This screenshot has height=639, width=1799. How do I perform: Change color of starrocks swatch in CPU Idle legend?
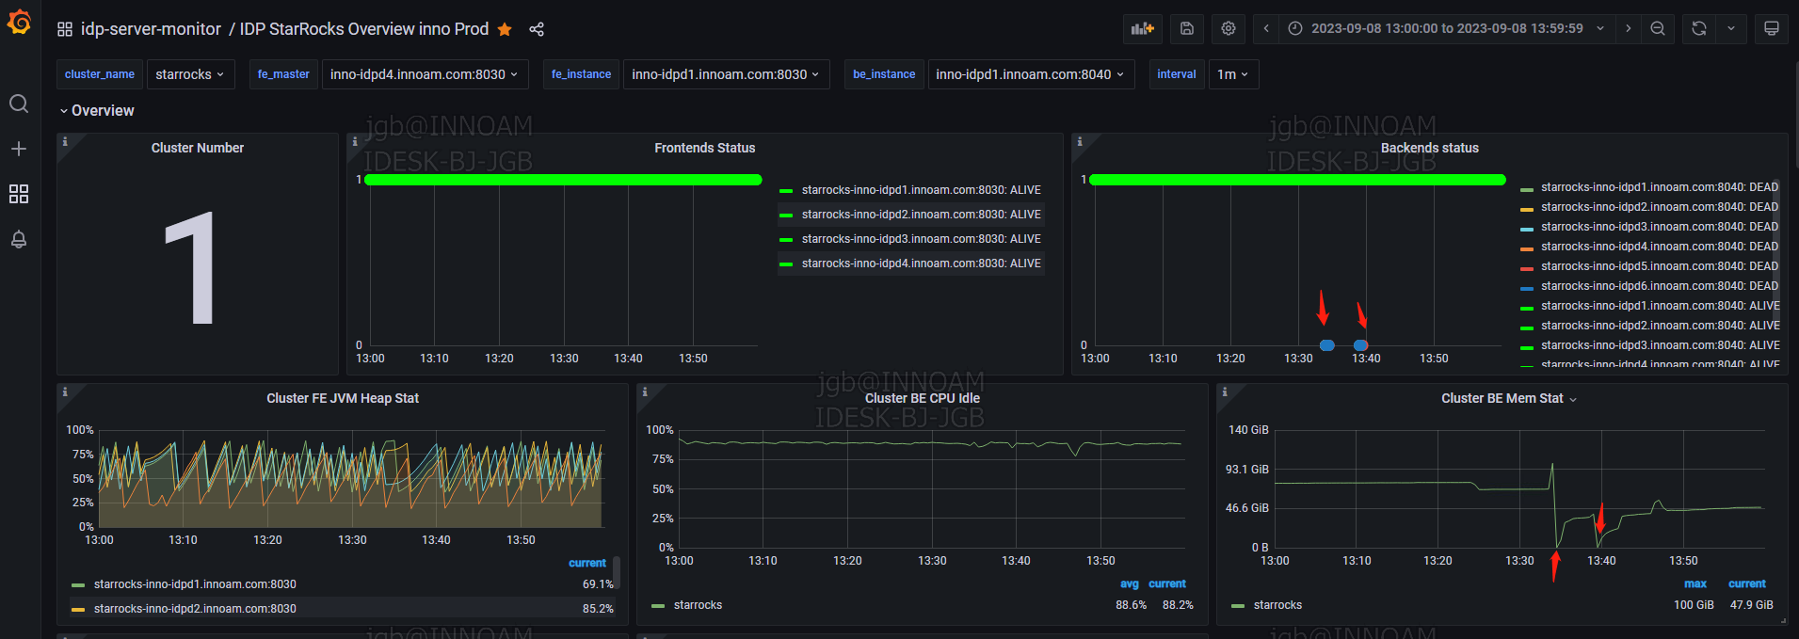tap(658, 606)
